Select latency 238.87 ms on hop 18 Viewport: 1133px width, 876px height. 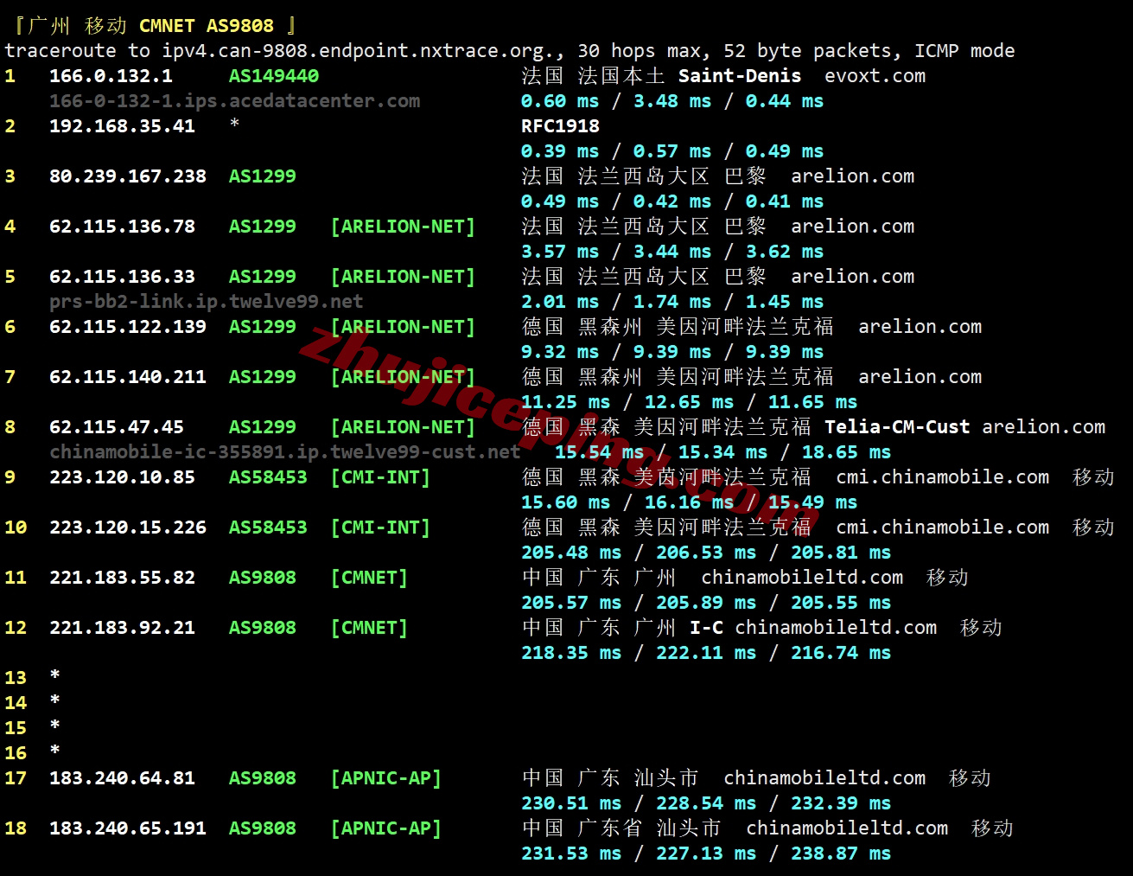pyautogui.click(x=841, y=854)
